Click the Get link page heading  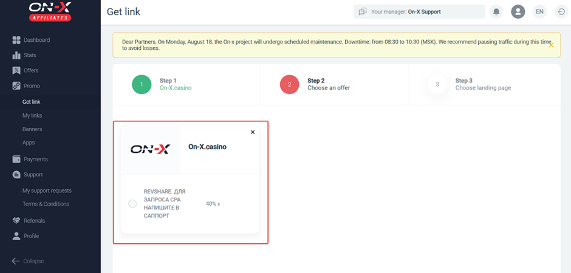(x=123, y=12)
